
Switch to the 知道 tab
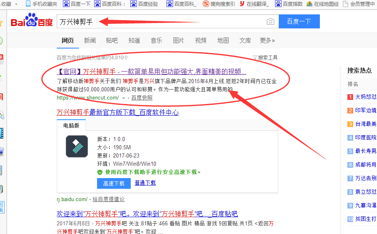(134, 40)
